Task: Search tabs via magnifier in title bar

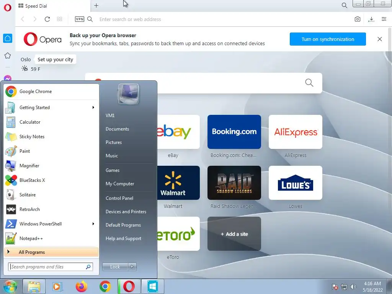Action: tap(345, 5)
